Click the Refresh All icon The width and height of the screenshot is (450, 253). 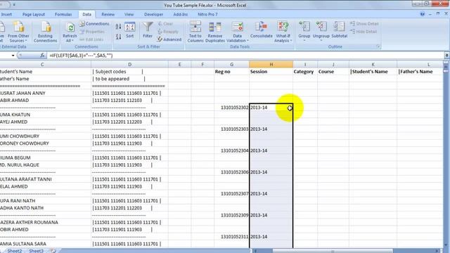point(70,32)
